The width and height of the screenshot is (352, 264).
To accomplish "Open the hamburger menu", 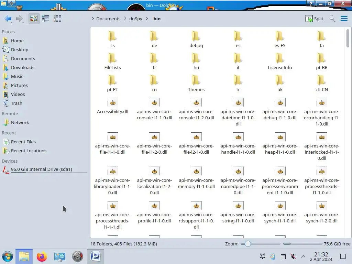I will [x=344, y=19].
